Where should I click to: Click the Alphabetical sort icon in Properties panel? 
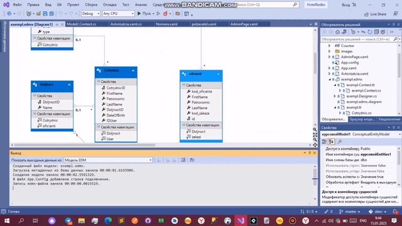(x=331, y=141)
